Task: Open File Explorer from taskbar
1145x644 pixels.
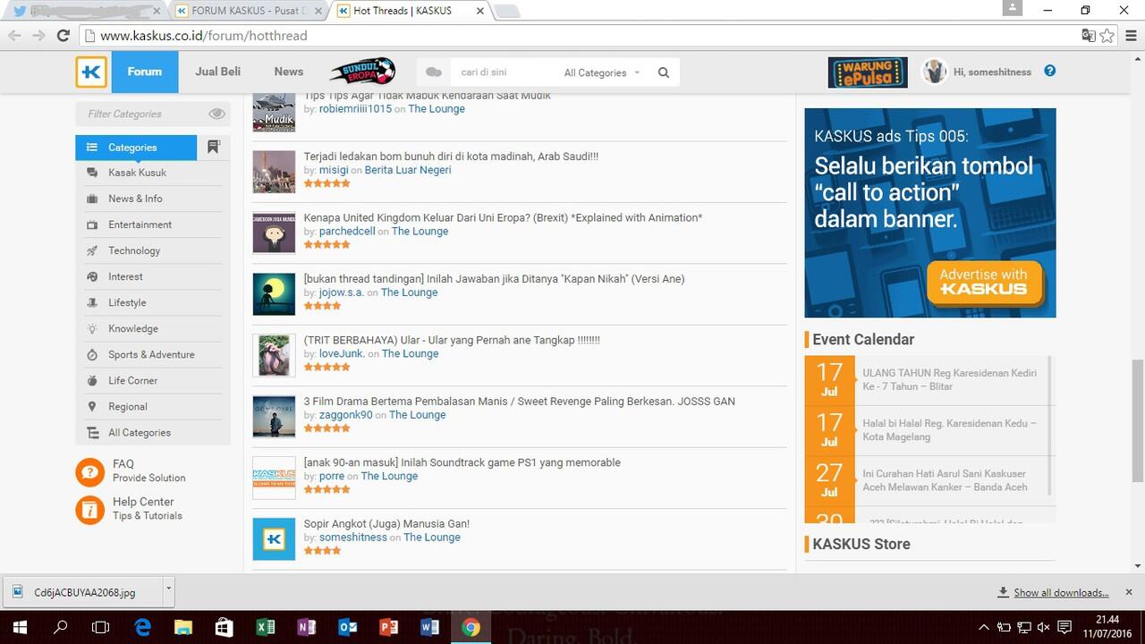Action: click(183, 627)
